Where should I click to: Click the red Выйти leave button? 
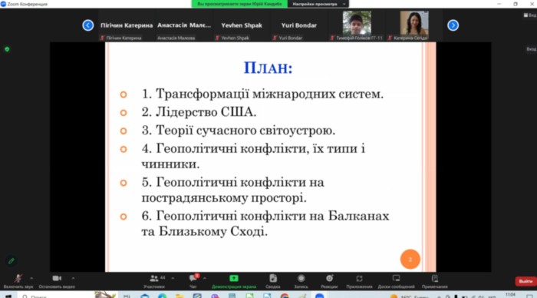[x=525, y=281]
